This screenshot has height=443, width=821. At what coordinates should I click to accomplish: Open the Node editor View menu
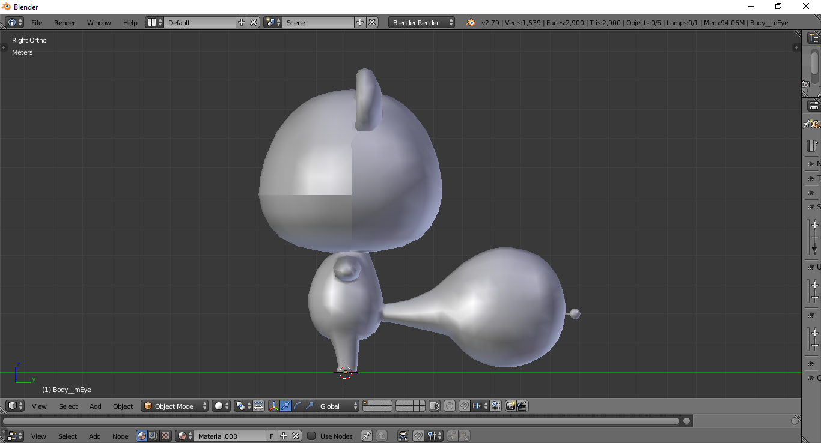[x=38, y=436]
